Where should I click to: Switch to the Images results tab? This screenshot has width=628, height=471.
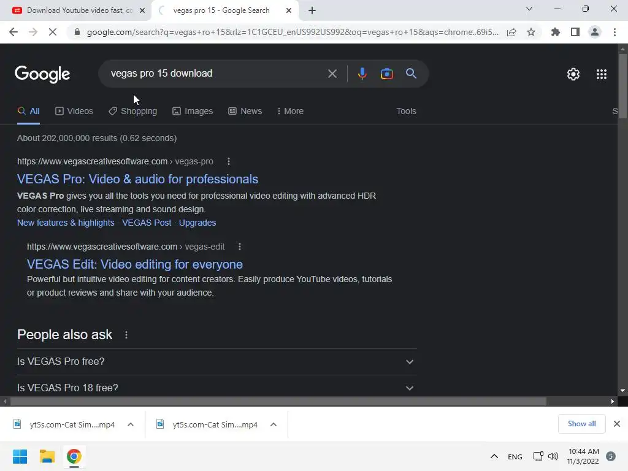pos(193,112)
